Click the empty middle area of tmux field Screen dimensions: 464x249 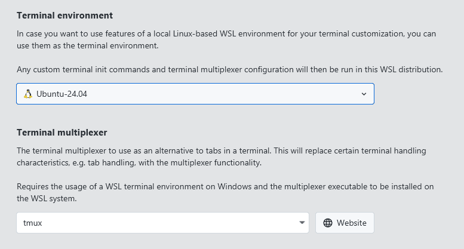pyautogui.click(x=167, y=223)
